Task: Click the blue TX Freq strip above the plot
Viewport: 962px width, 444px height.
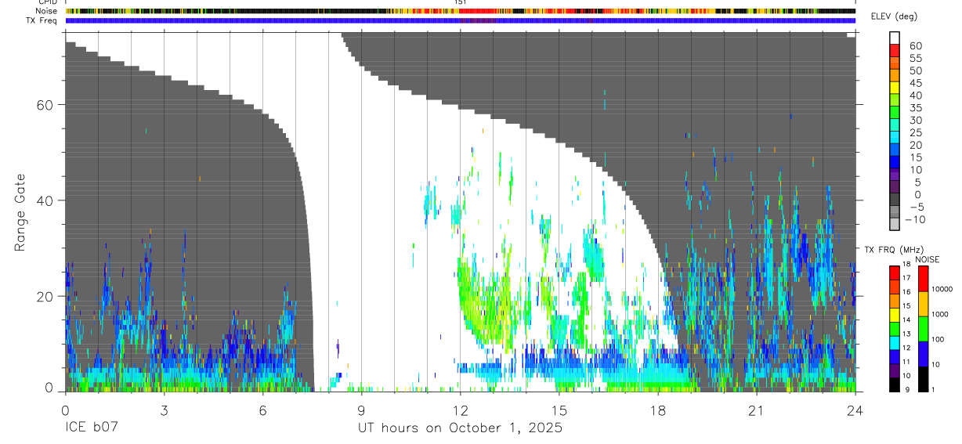Action: click(x=460, y=20)
